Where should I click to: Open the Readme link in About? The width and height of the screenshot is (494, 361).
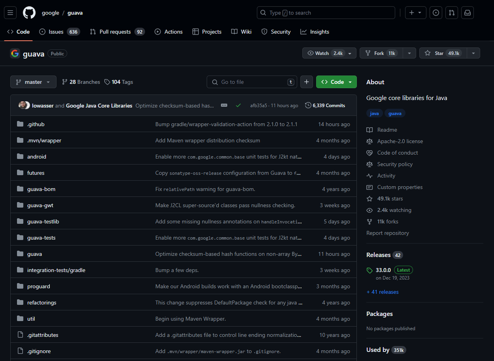pyautogui.click(x=382, y=130)
